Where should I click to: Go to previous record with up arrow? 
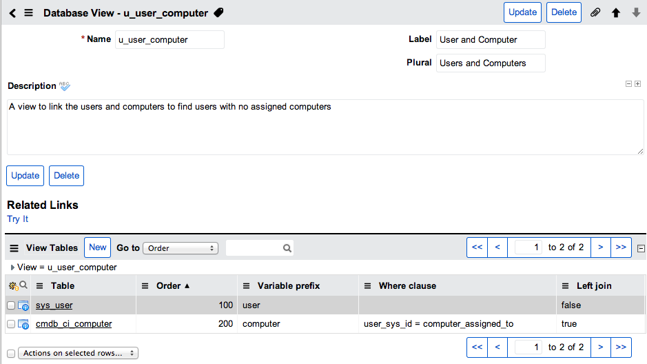(615, 13)
